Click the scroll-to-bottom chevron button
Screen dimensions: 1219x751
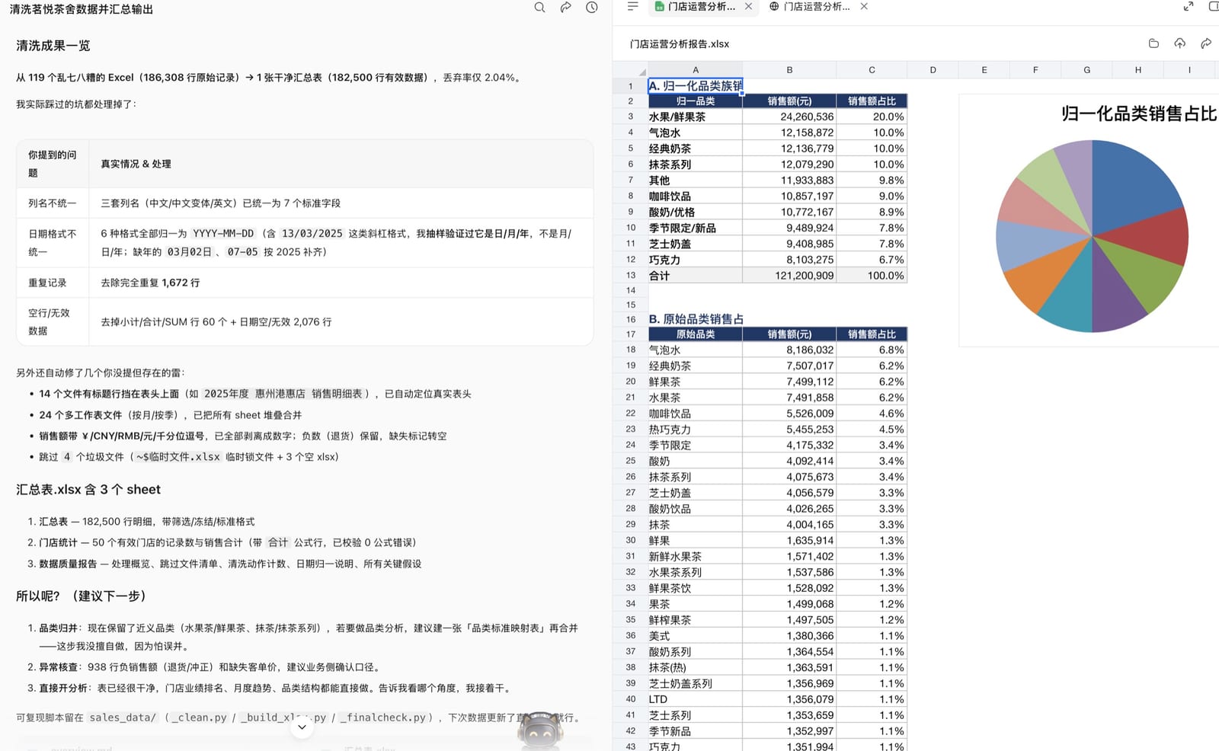pos(302,727)
